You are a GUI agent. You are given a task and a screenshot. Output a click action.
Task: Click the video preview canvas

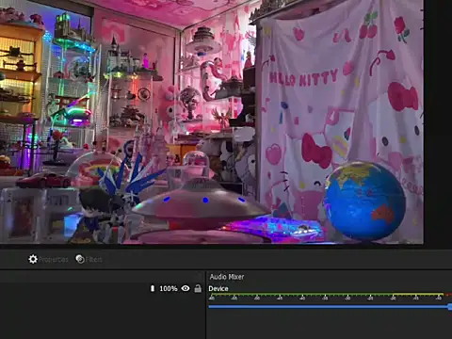212,121
